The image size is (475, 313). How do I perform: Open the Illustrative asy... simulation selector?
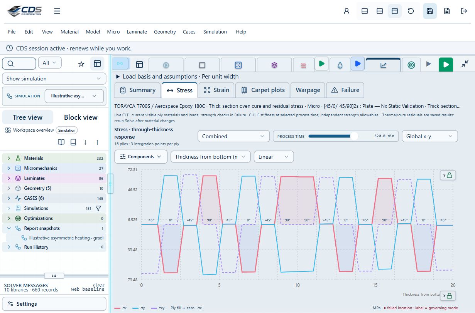[x=74, y=96]
